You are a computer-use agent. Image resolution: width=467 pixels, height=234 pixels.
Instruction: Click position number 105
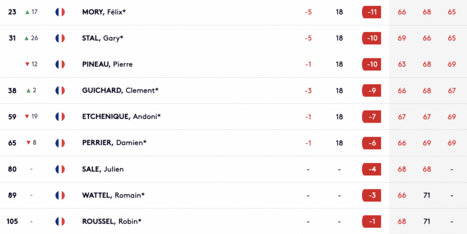[12, 221]
